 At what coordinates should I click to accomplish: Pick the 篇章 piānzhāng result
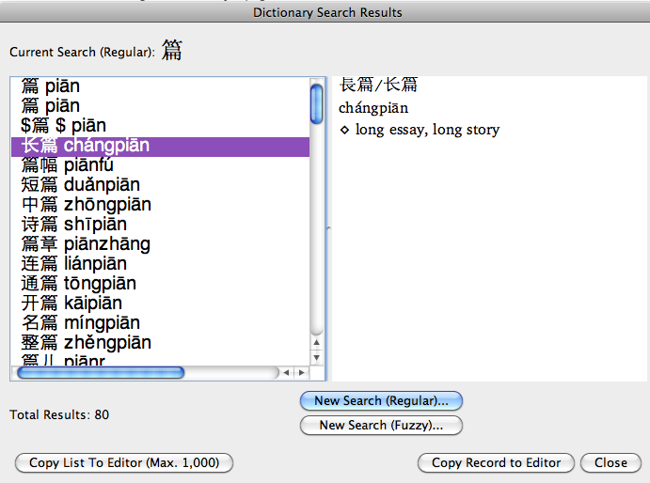pos(86,244)
